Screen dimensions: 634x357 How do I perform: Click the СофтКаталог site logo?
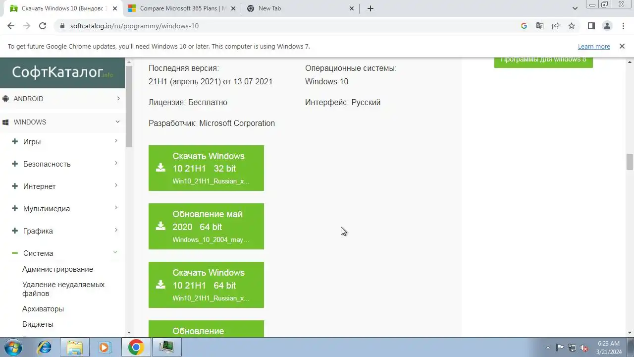pyautogui.click(x=62, y=72)
